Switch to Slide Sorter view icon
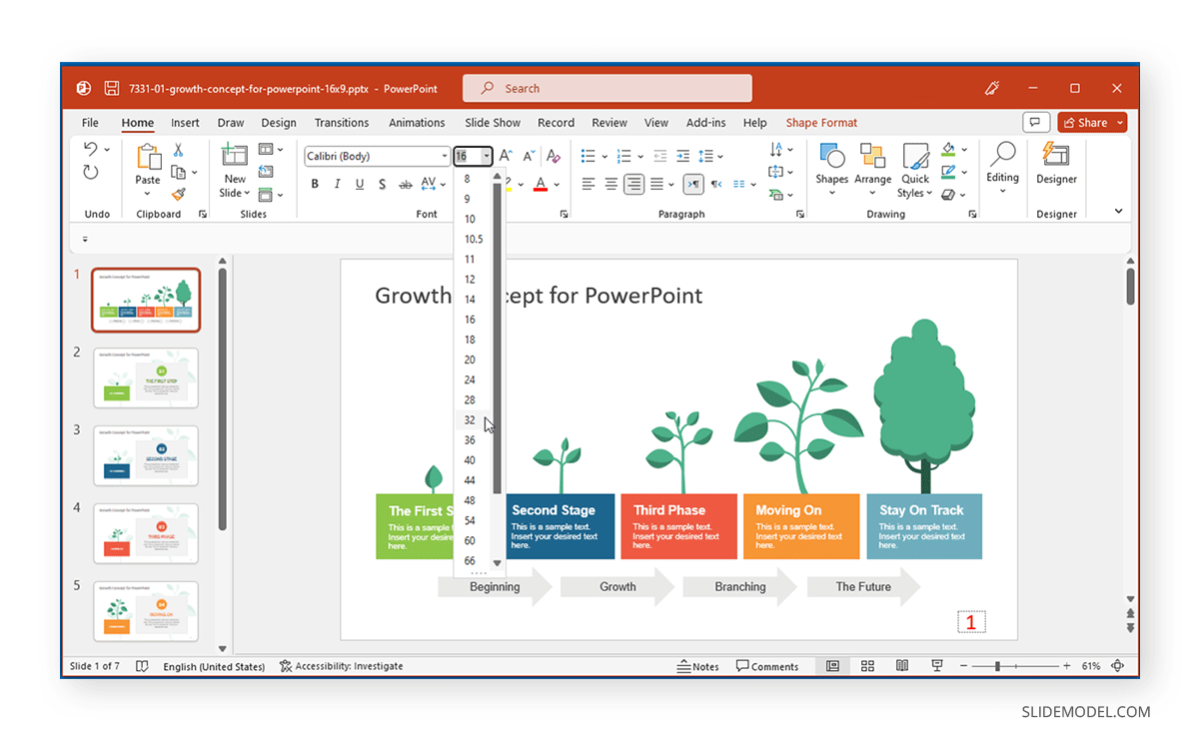This screenshot has height=742, width=1199. tap(867, 666)
